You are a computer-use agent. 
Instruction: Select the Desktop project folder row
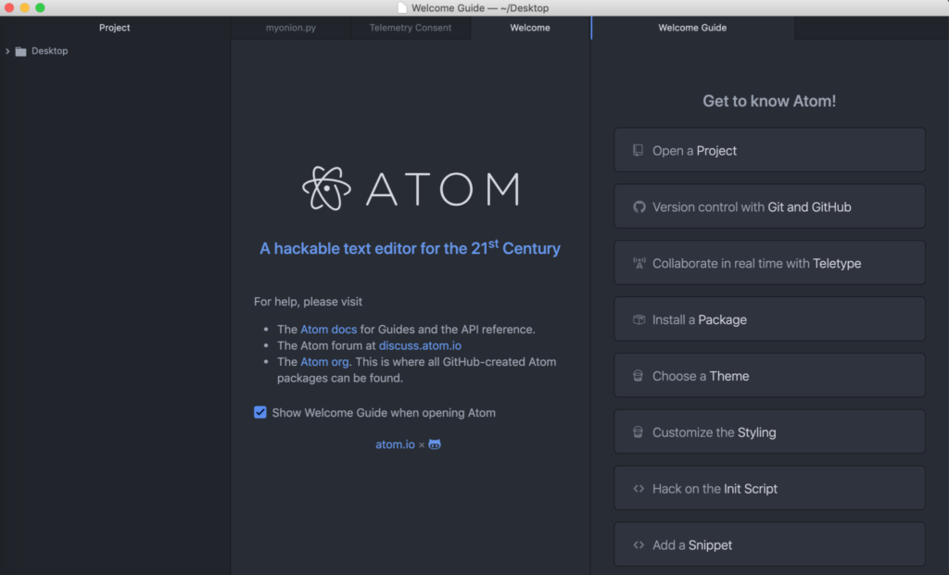pos(115,52)
